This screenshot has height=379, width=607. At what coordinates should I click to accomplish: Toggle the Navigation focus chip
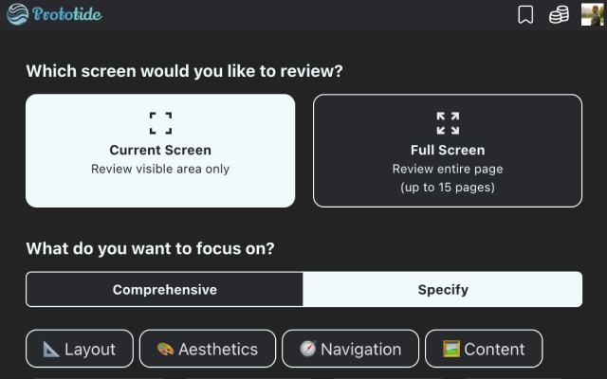point(350,349)
